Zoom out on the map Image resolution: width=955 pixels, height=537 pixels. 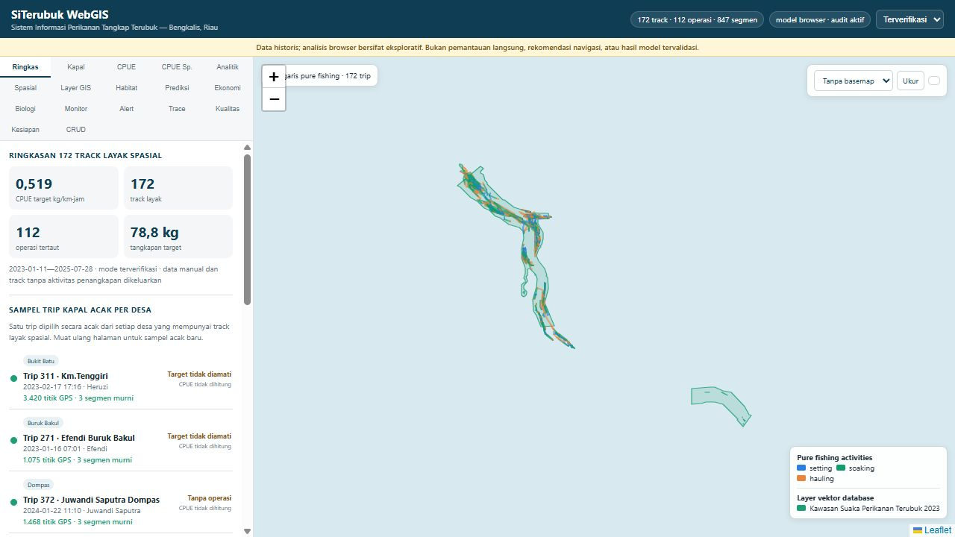(x=274, y=99)
